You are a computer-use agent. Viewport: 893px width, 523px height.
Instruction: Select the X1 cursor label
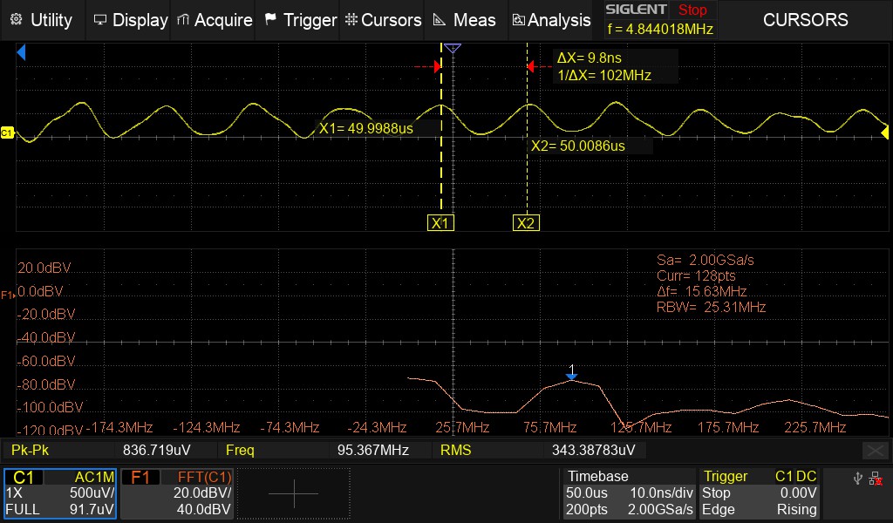tap(441, 223)
